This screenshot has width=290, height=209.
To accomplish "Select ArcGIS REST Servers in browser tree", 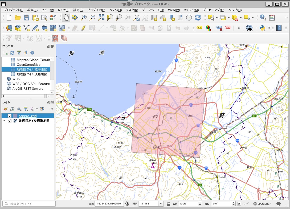I will 27,89.
